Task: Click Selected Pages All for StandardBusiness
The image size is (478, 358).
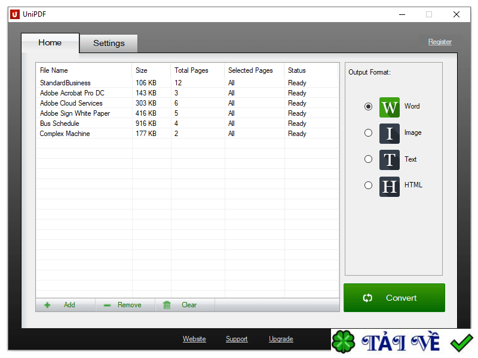Action: [x=231, y=83]
